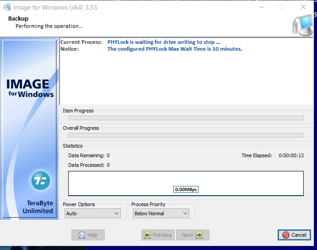Click the 0.00MBps speed label

(x=186, y=189)
